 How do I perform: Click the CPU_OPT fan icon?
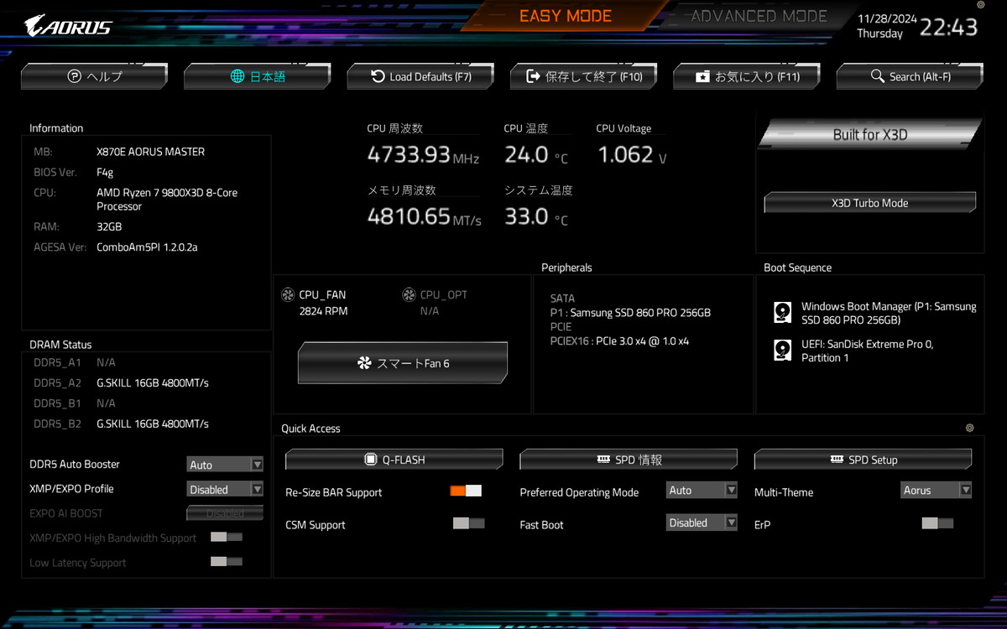coord(409,295)
